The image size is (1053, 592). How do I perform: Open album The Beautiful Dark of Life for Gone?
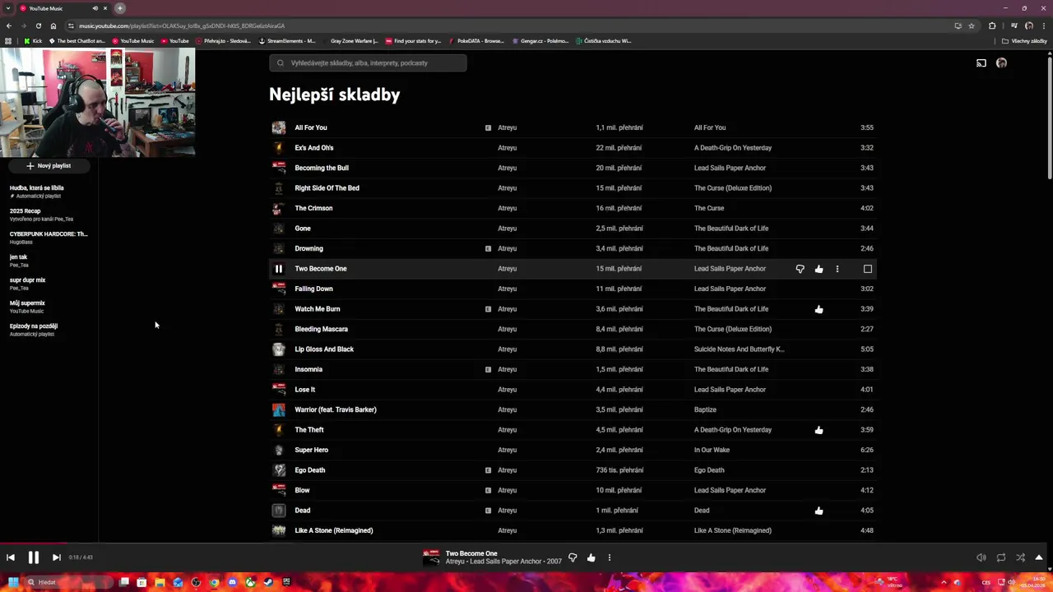[731, 229]
